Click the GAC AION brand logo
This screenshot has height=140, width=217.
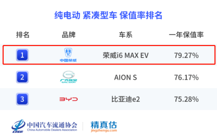pyautogui.click(x=69, y=77)
